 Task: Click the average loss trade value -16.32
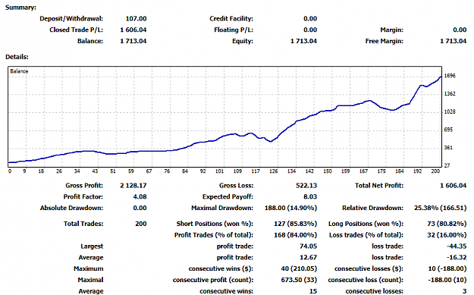pos(457,258)
